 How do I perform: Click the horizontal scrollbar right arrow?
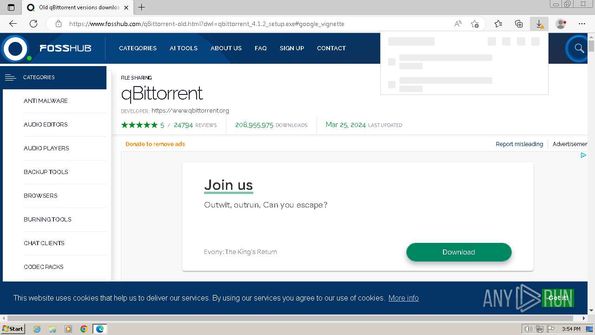584,318
